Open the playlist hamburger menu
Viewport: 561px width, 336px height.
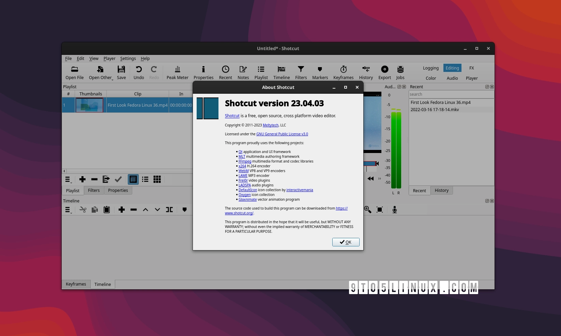pyautogui.click(x=67, y=179)
